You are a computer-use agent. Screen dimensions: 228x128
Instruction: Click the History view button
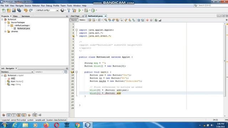(x=82, y=20)
